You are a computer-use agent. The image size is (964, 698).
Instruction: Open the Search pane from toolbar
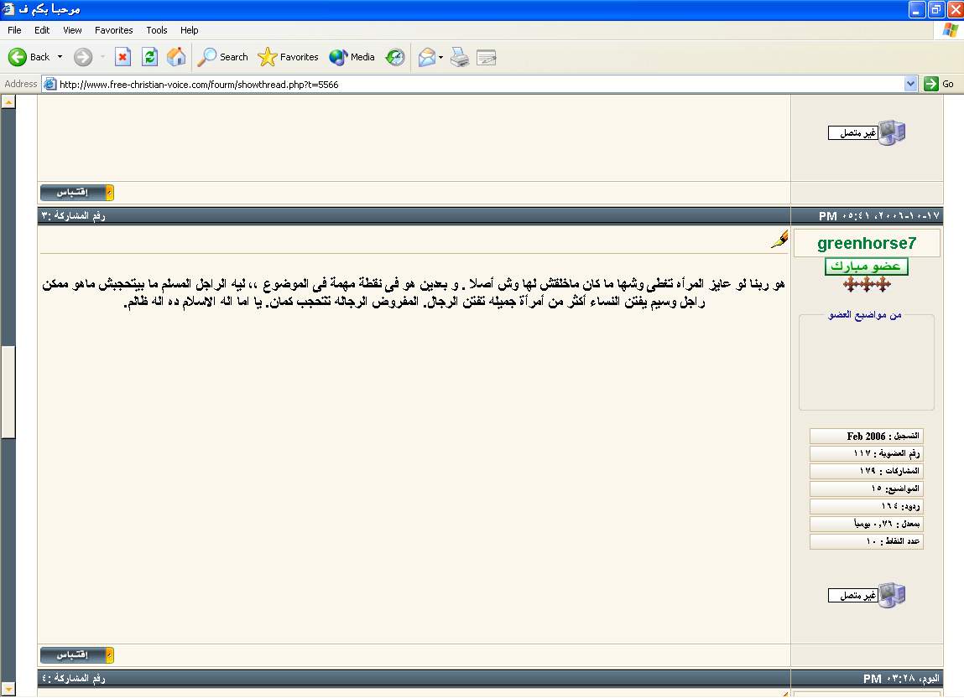pos(223,57)
